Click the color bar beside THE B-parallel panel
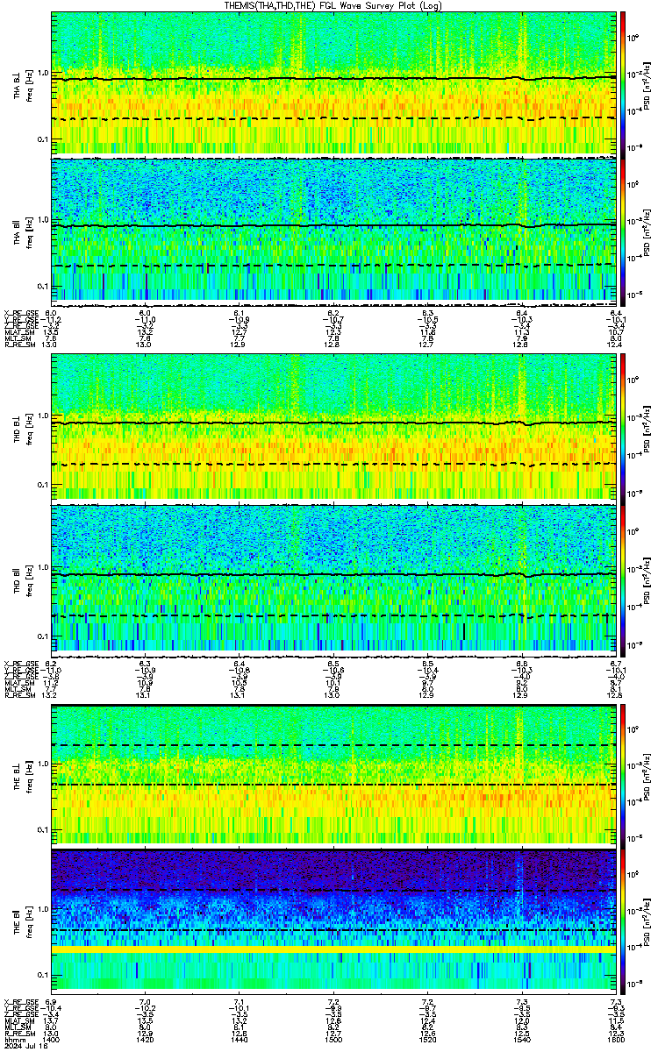Screen dimensions: 658x1052 (623, 920)
